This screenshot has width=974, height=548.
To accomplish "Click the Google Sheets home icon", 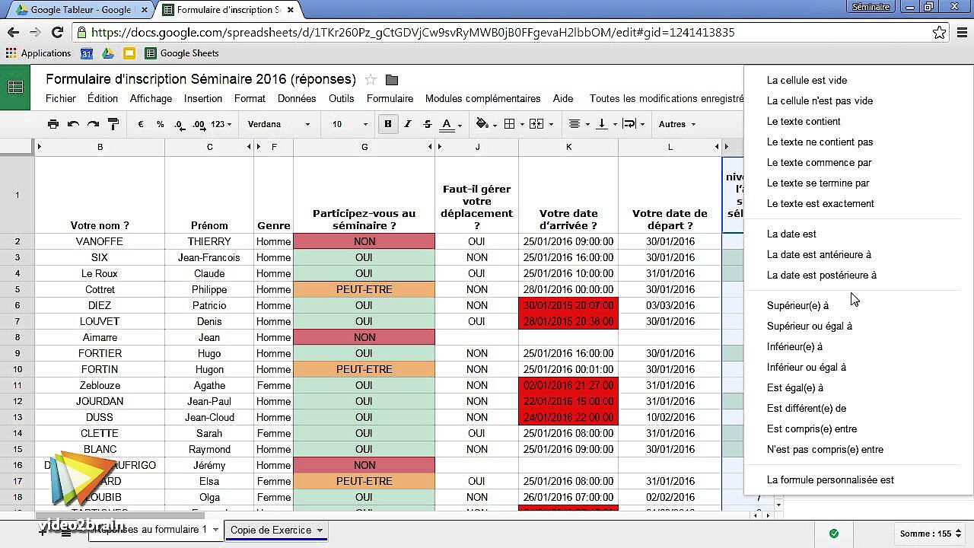I will tap(15, 88).
